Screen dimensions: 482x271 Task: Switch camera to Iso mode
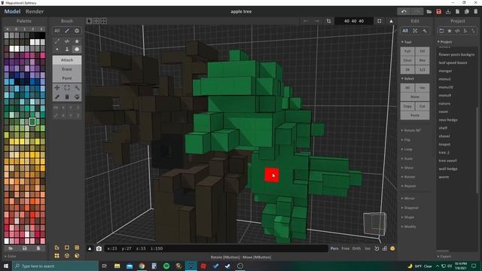[368, 248]
